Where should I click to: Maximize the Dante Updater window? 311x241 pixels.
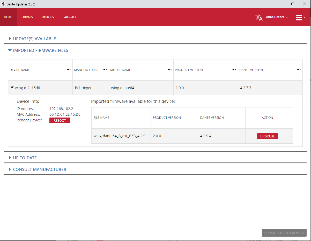pos(293,4)
